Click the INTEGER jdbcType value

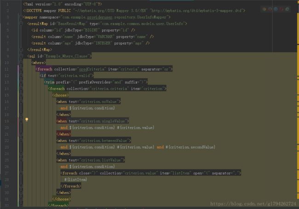pos(103,43)
